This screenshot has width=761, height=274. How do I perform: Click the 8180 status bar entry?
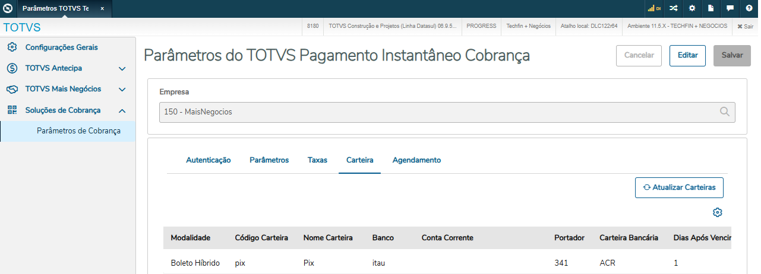(313, 27)
